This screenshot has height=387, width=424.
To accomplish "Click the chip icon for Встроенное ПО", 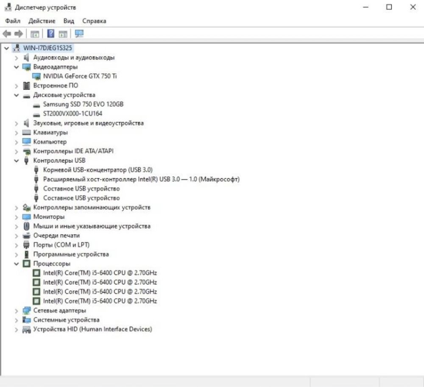I will 26,86.
